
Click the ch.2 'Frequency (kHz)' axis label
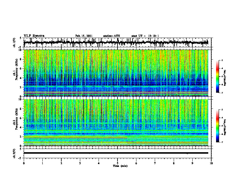click(17, 119)
